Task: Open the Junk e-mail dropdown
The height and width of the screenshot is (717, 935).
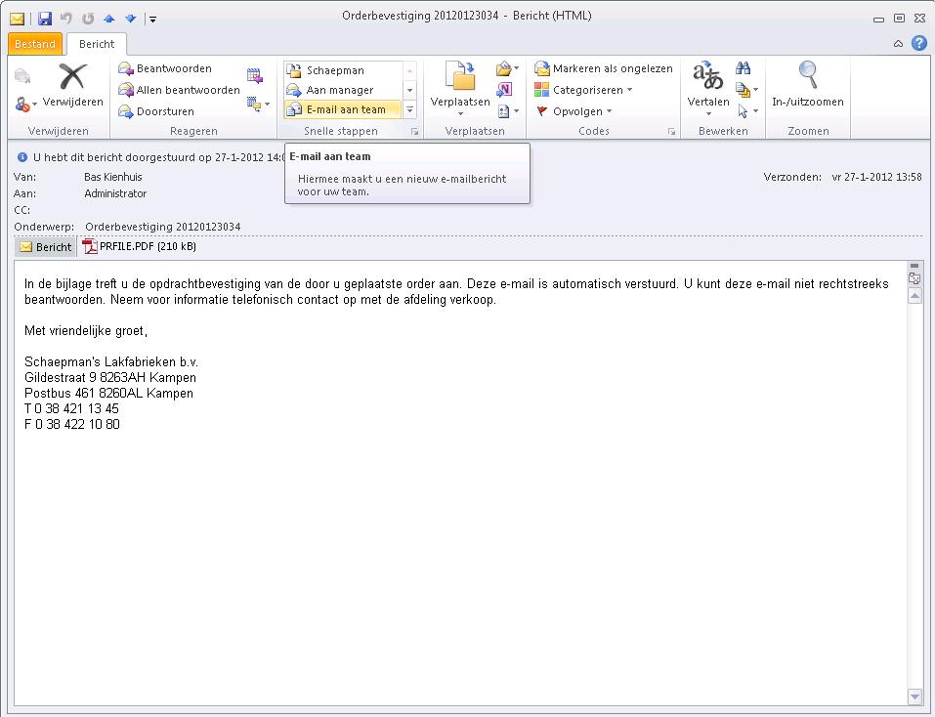Action: tap(25, 105)
